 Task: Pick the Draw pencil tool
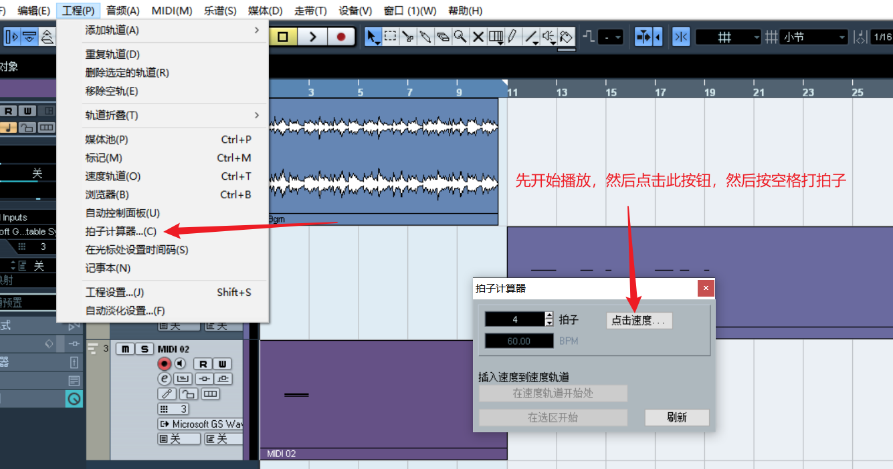coord(513,37)
